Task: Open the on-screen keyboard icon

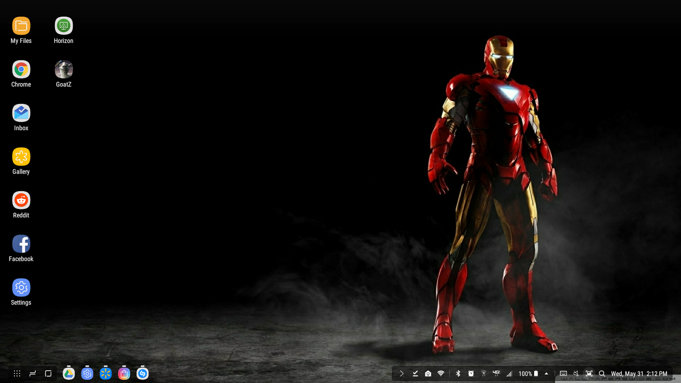Action: coord(564,373)
